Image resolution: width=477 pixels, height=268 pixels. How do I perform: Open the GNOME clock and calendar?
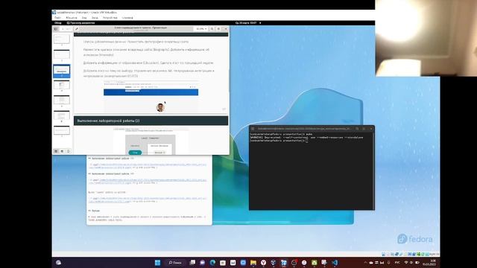click(x=246, y=23)
